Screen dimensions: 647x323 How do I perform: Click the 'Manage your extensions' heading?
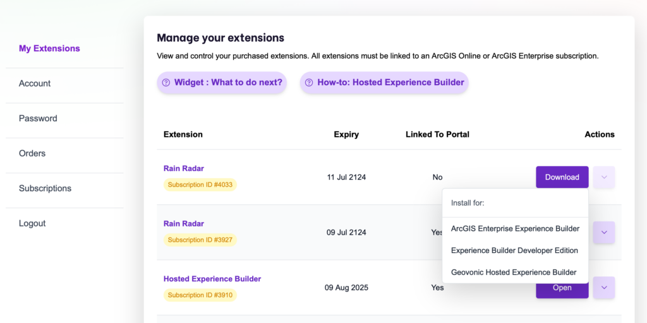221,38
